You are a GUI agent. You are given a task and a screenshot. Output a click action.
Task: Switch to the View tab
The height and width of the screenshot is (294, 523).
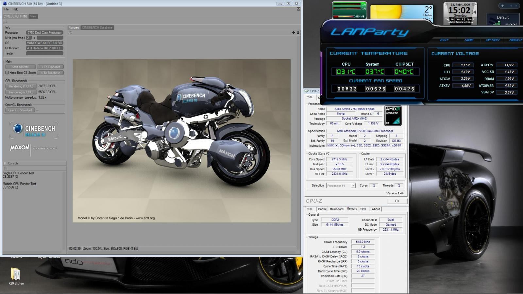(x=33, y=16)
